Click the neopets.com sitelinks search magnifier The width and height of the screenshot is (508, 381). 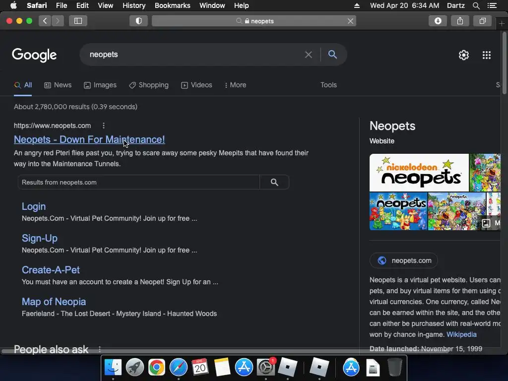(274, 183)
